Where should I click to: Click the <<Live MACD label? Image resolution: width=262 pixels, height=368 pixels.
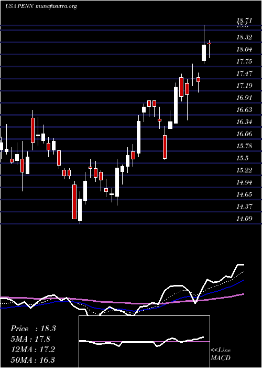[x=221, y=354]
